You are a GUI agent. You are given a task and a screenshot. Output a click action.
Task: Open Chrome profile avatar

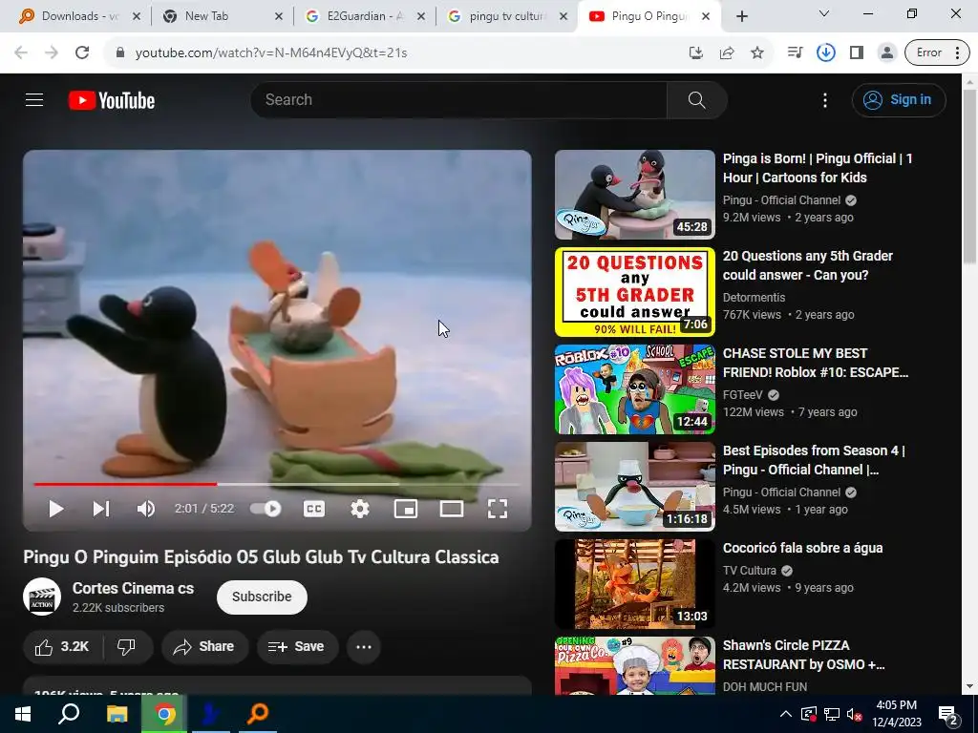886,52
